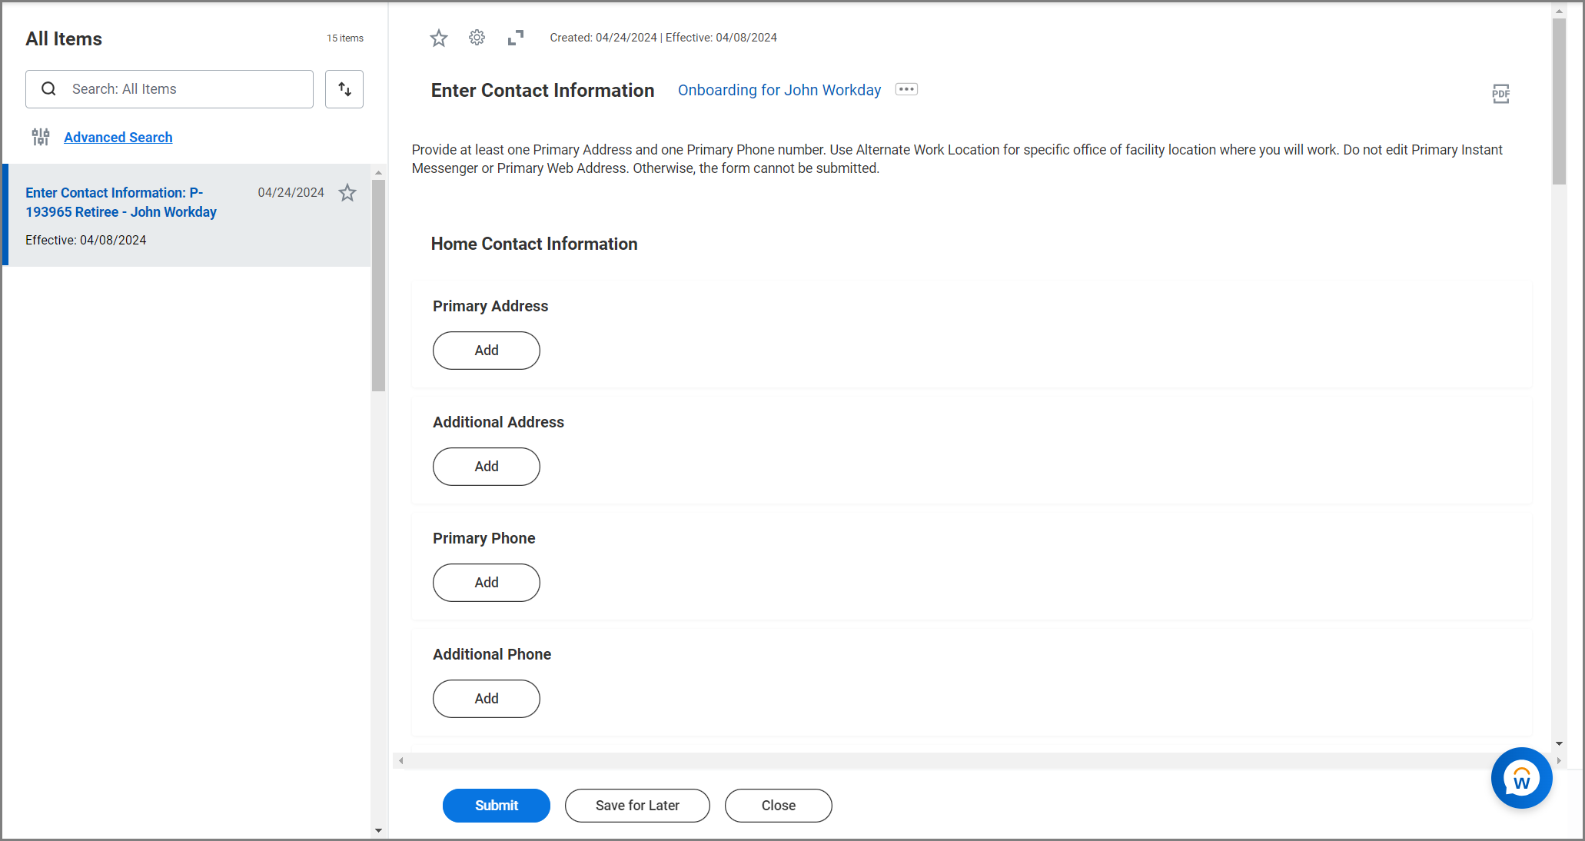
Task: Click the 'Additional Phone' section label
Action: [x=492, y=654]
